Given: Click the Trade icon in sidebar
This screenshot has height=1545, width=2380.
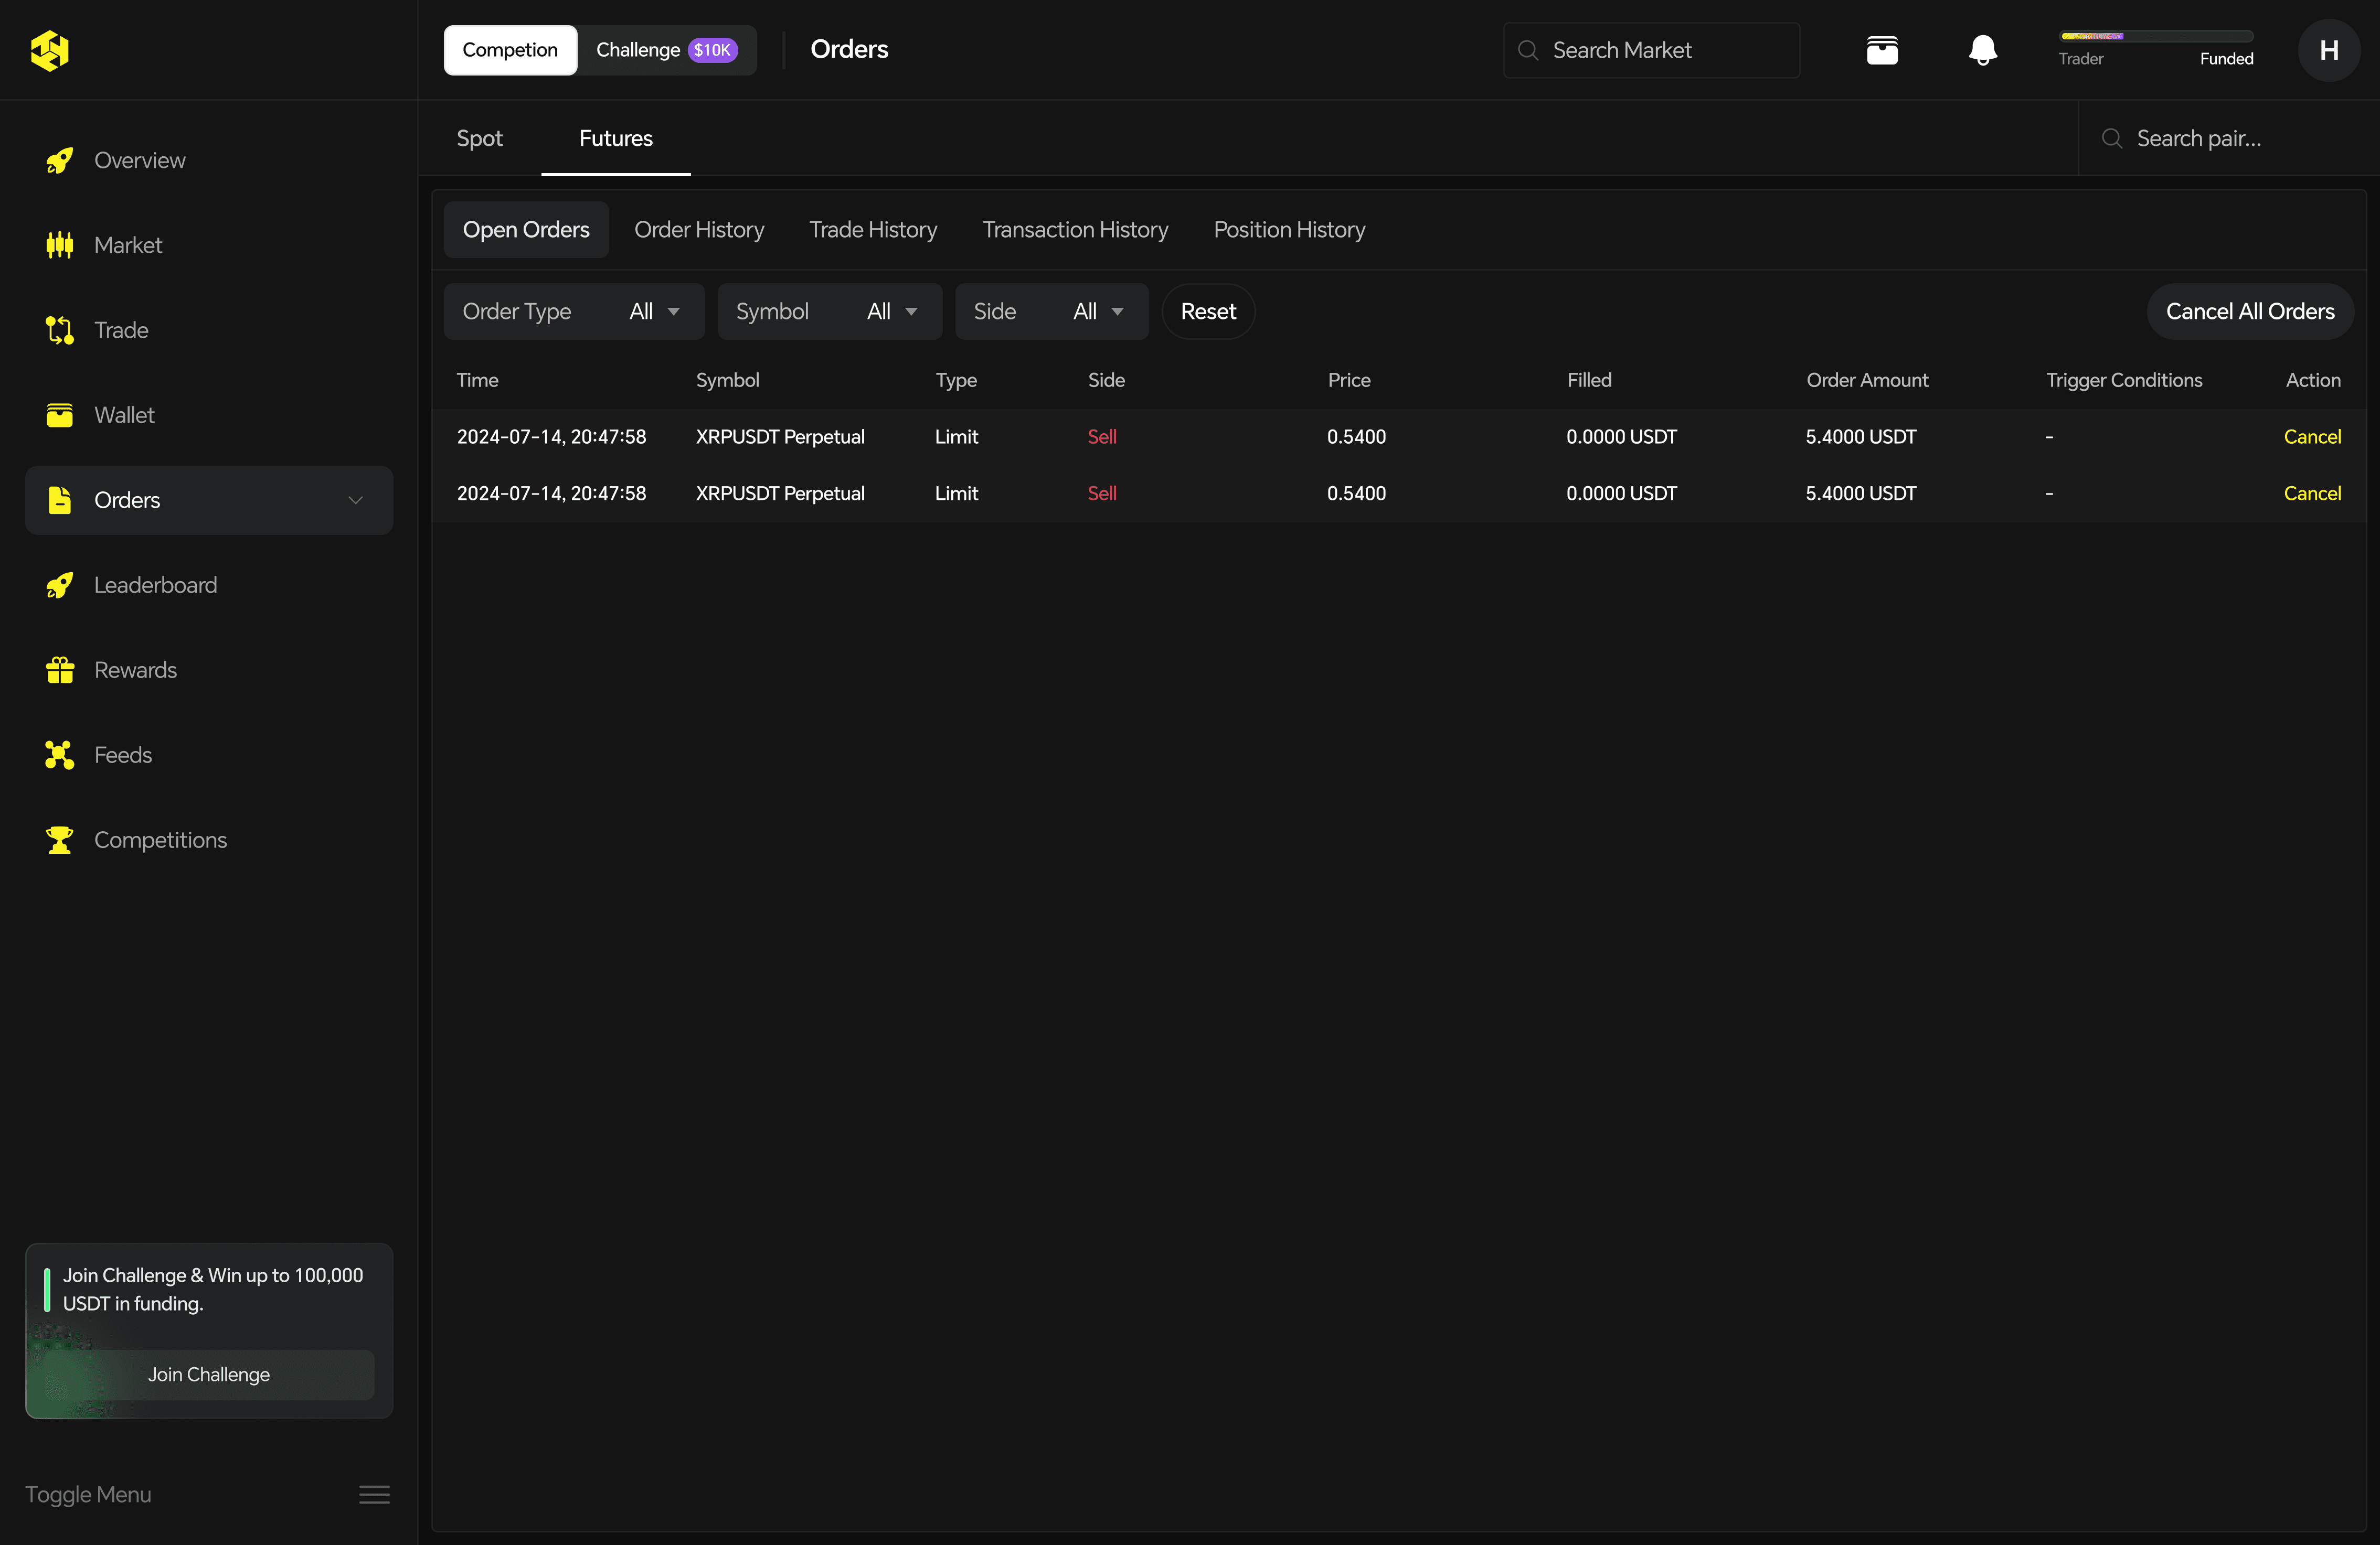Looking at the screenshot, I should point(60,330).
